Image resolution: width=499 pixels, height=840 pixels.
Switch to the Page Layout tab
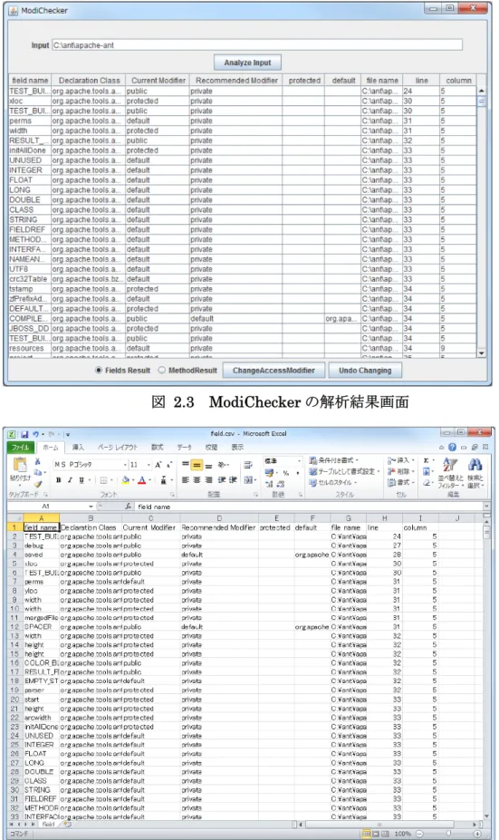coord(117,448)
